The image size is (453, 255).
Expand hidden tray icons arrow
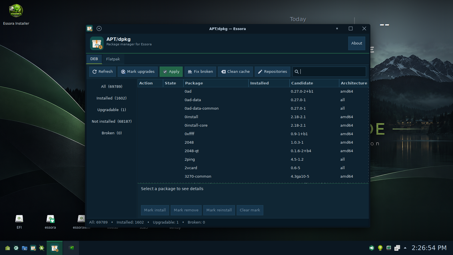click(x=405, y=248)
